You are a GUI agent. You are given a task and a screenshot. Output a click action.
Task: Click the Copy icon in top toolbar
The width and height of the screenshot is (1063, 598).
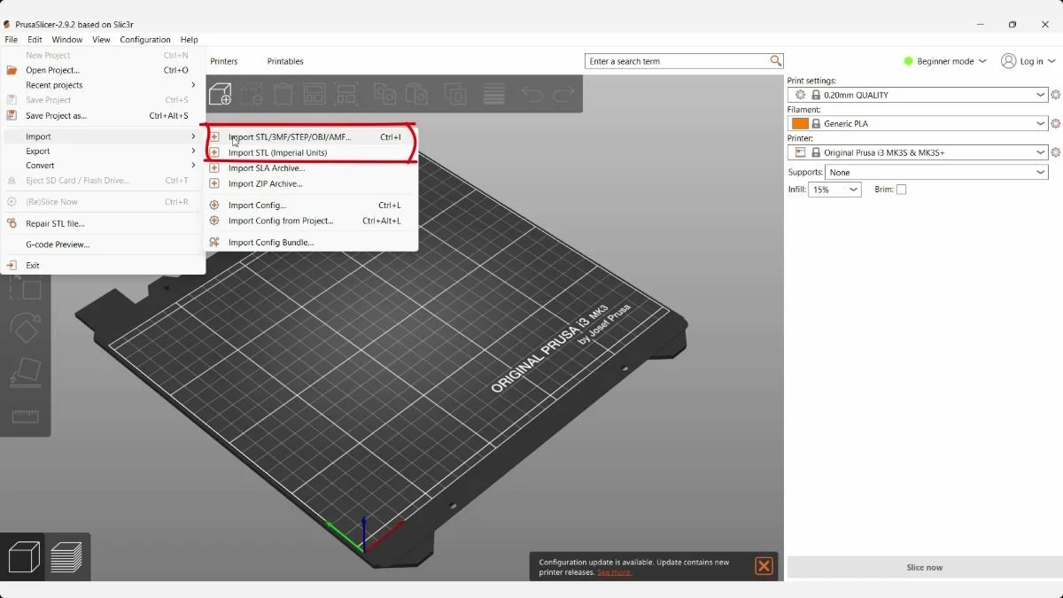click(x=384, y=93)
